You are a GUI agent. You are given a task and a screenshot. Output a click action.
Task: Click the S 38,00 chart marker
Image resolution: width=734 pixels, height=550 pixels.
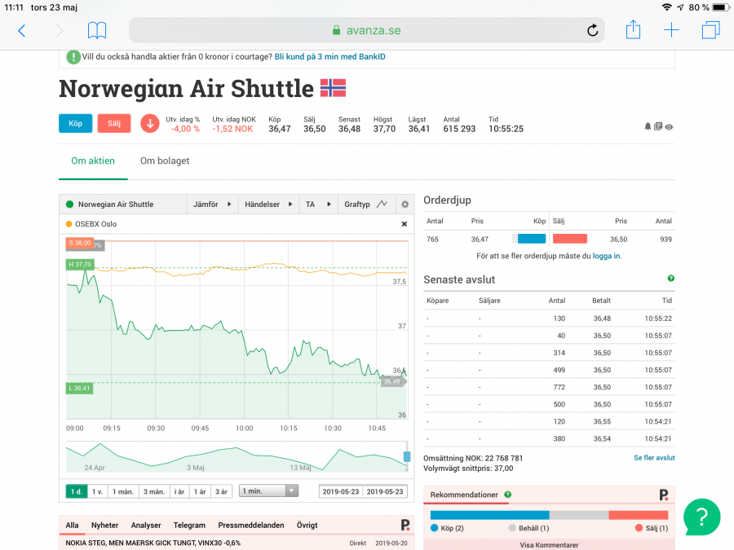79,243
